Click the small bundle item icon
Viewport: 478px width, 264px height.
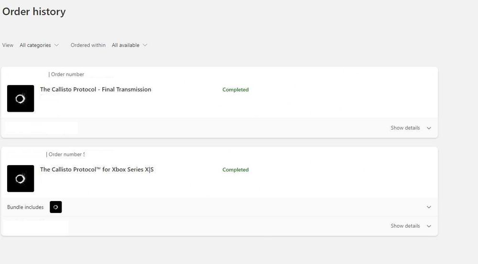(56, 207)
